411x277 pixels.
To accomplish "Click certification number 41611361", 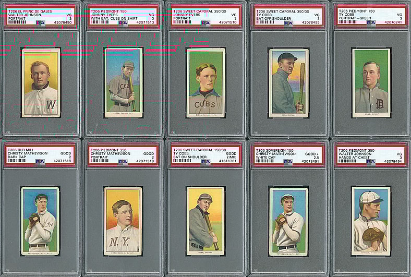I will pos(228,161).
